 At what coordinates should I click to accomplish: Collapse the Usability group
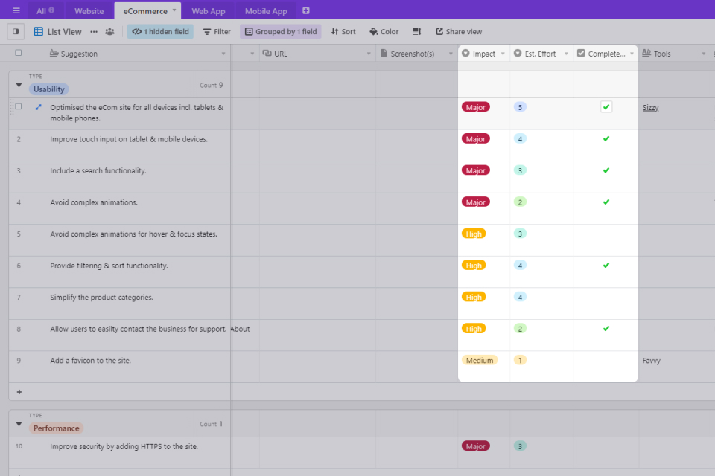19,85
